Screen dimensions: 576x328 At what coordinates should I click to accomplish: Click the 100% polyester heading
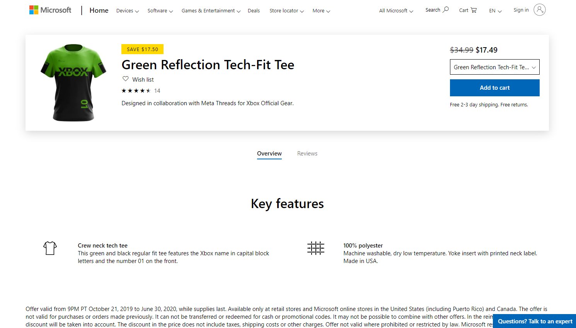click(363, 246)
